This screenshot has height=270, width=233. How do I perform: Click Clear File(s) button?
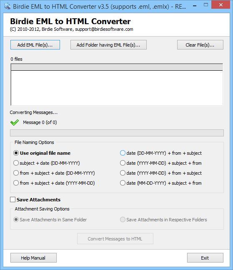[200, 45]
